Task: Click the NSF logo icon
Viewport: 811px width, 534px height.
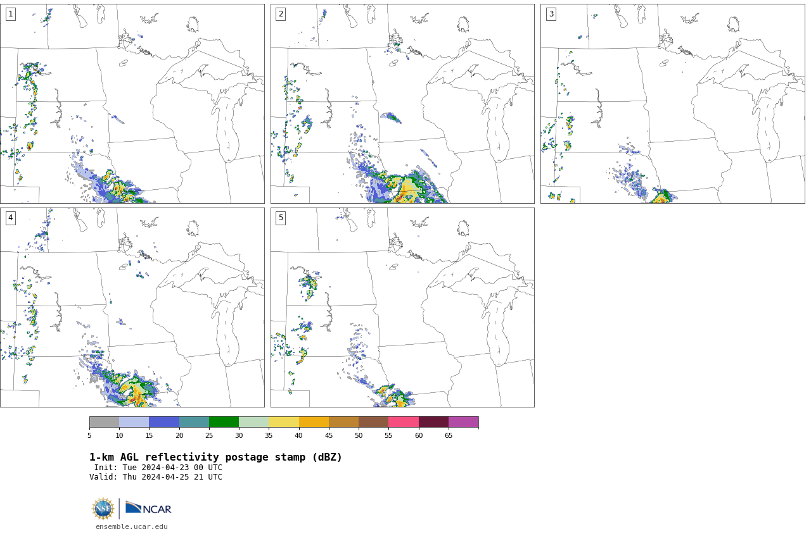Action: (x=103, y=509)
